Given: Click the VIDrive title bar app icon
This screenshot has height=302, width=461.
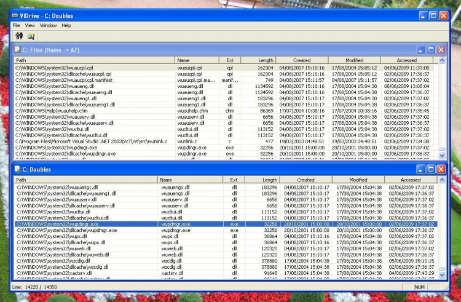Looking at the screenshot, I should pyautogui.click(x=15, y=15).
